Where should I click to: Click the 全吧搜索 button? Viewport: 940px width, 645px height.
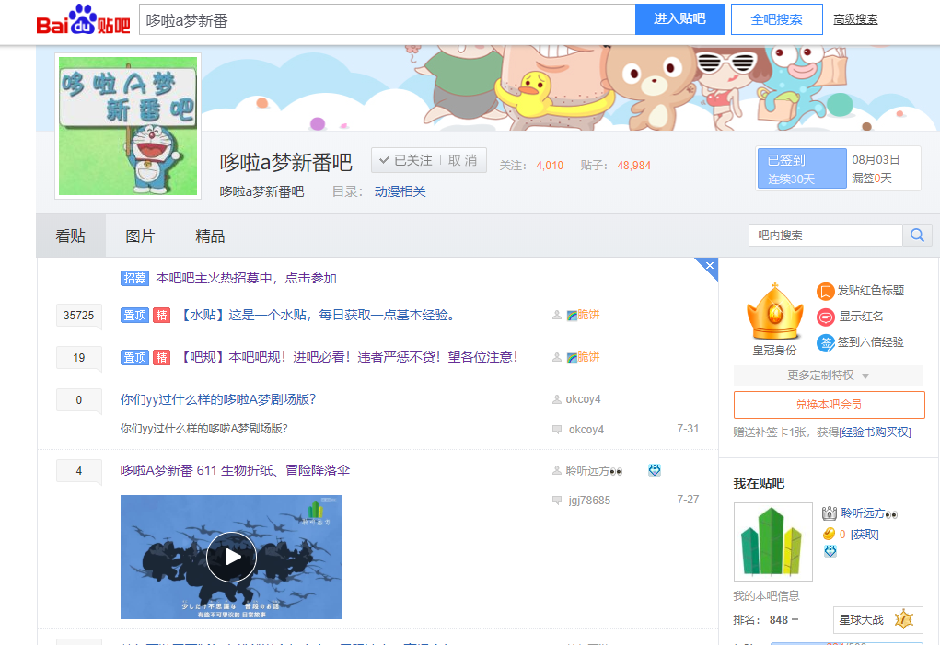pos(776,19)
